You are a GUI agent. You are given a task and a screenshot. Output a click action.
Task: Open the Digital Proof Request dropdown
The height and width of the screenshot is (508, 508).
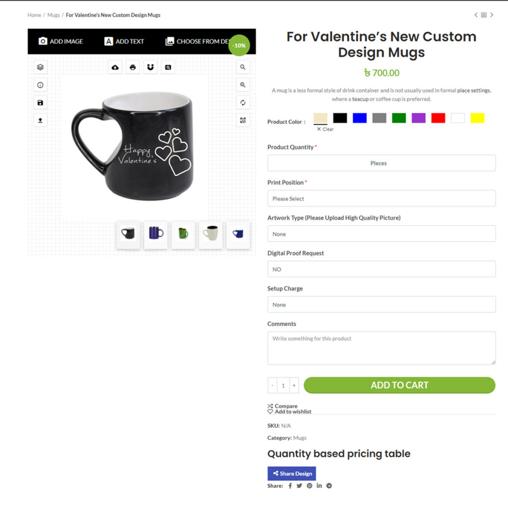point(381,269)
